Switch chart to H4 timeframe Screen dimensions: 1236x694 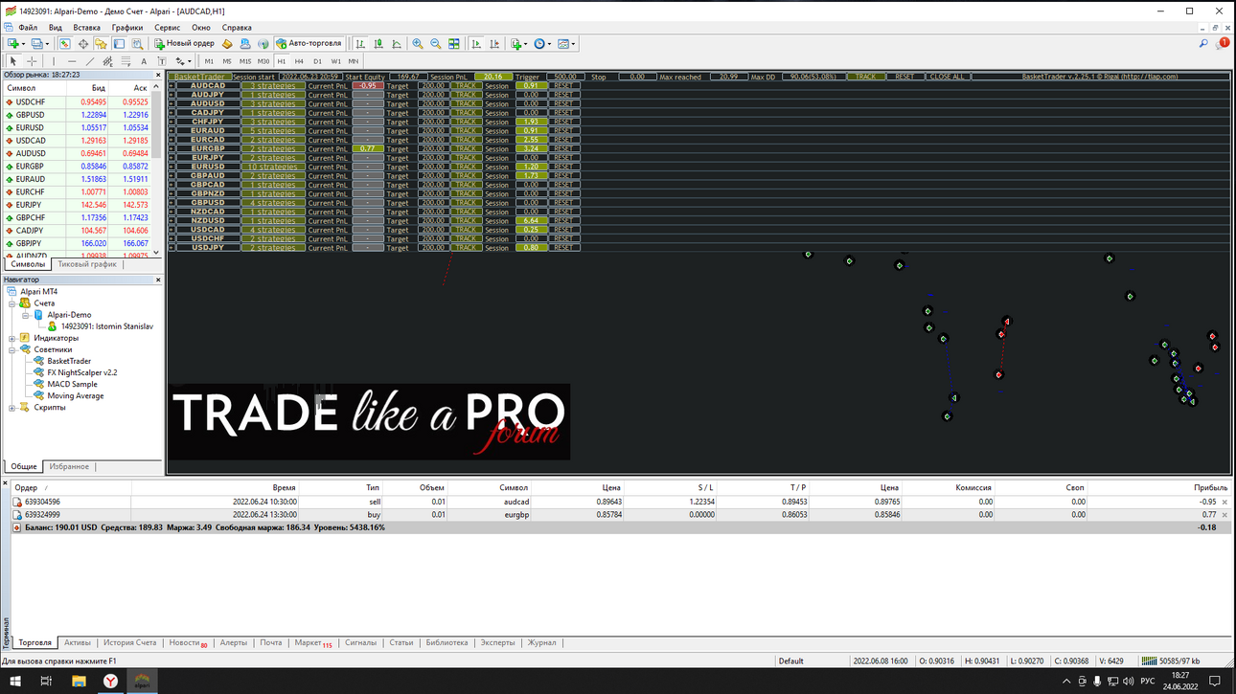[299, 61]
